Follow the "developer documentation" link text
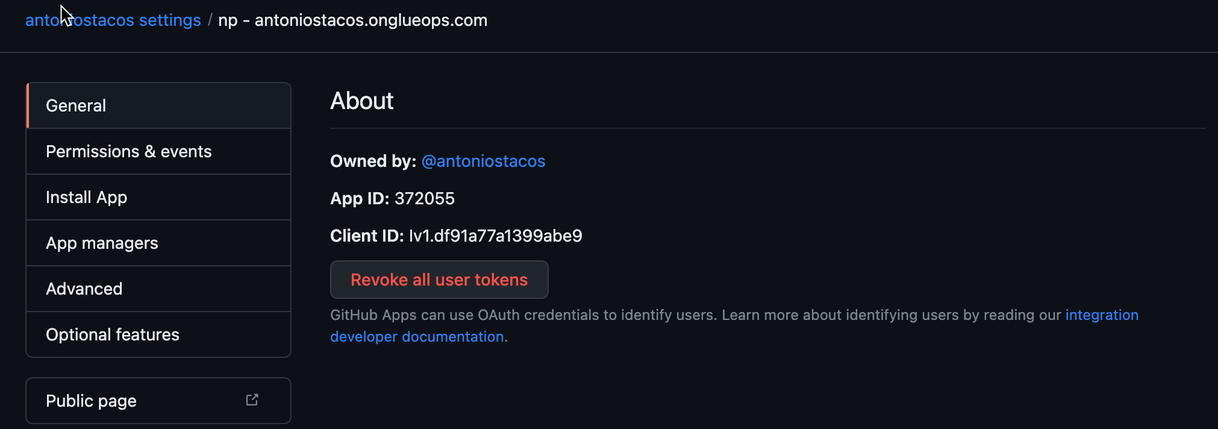This screenshot has height=429, width=1218. [x=417, y=337]
